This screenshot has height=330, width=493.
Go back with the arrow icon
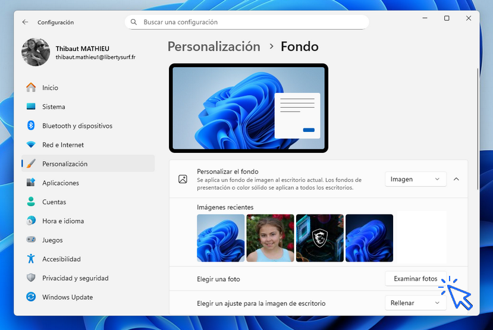[x=25, y=22]
